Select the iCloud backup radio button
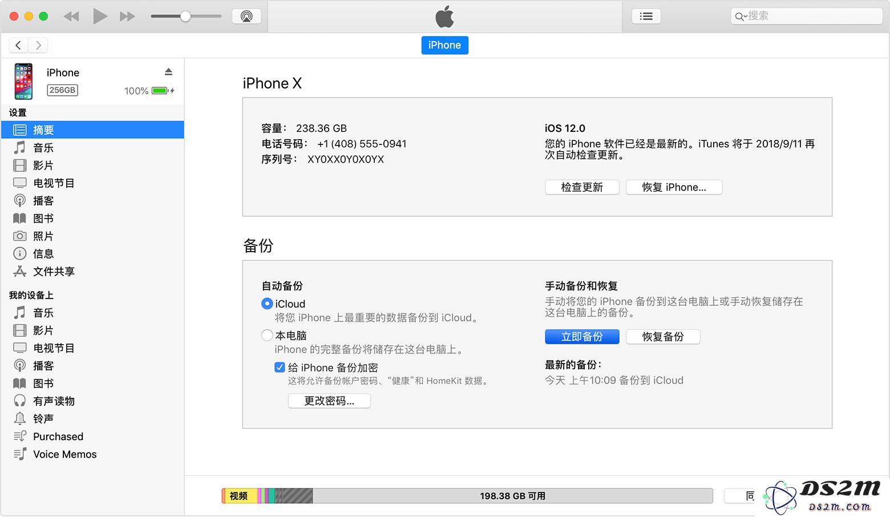The image size is (890, 517). [267, 304]
